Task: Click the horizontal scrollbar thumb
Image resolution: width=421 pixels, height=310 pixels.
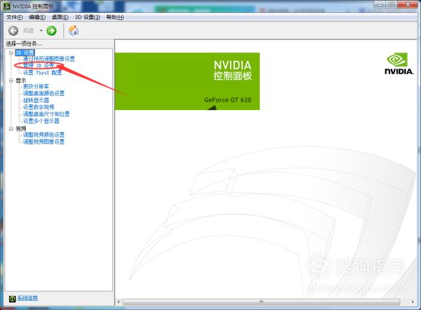Action: pos(261,302)
